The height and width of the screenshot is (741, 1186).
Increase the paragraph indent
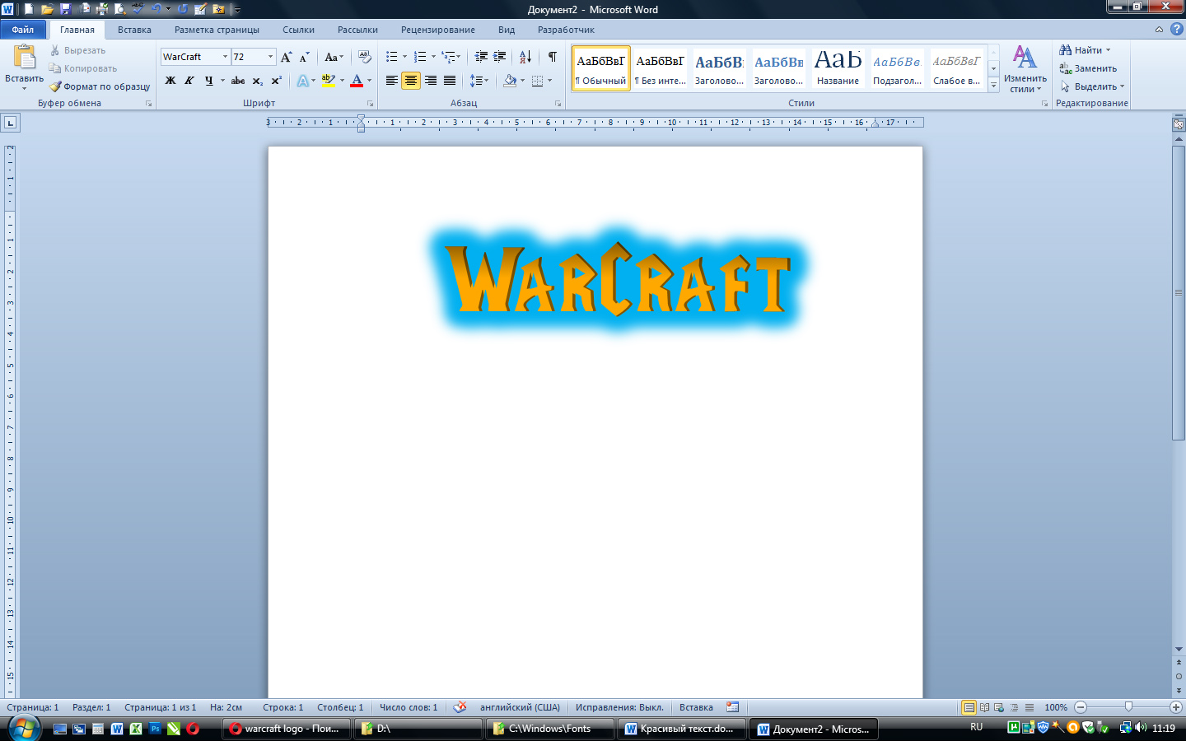[499, 57]
